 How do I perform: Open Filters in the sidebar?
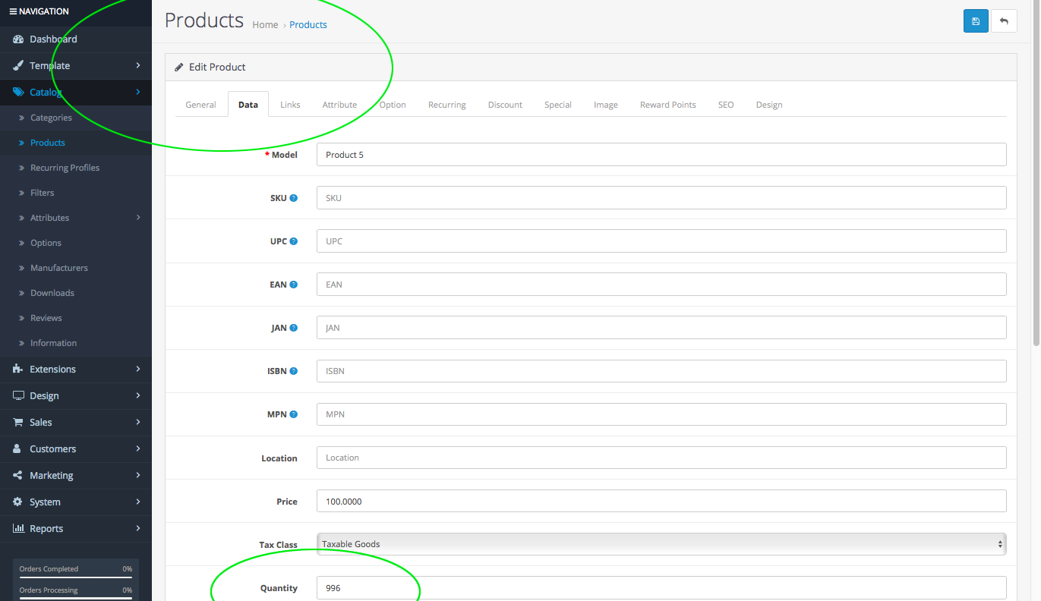click(x=76, y=193)
